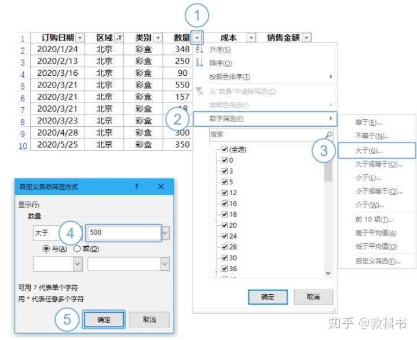Select 介于(W)... filter option

376,204
